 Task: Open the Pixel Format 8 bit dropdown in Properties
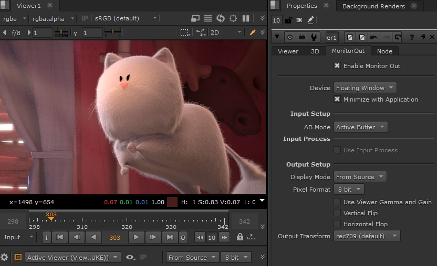[349, 189]
